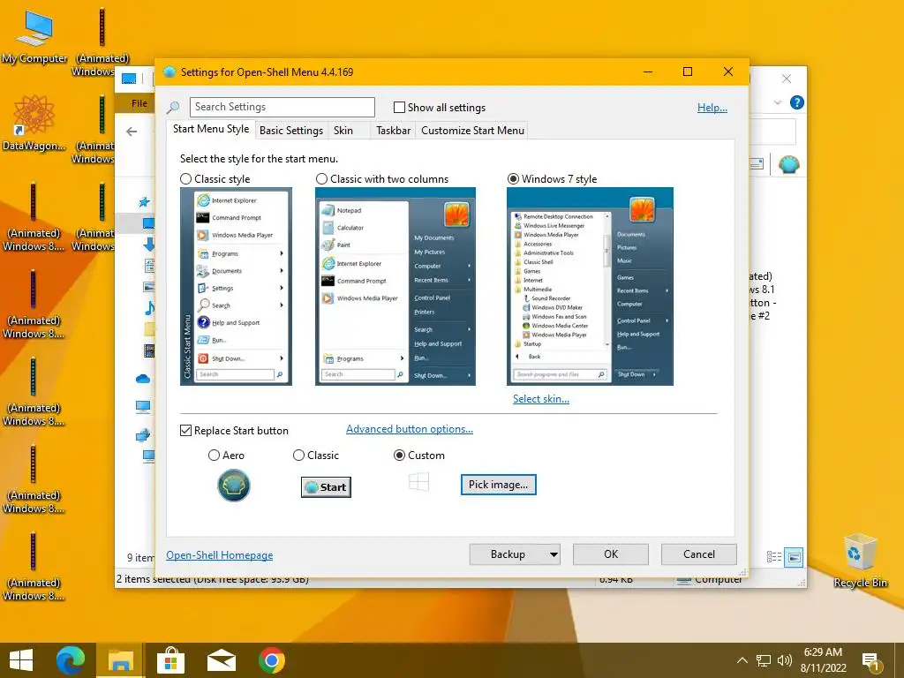Show hidden system tray icons
This screenshot has height=678, width=904.
tap(742, 660)
